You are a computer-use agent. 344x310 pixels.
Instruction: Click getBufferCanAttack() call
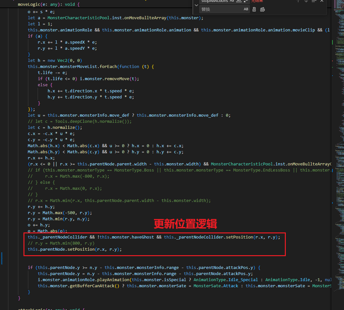click(x=94, y=286)
